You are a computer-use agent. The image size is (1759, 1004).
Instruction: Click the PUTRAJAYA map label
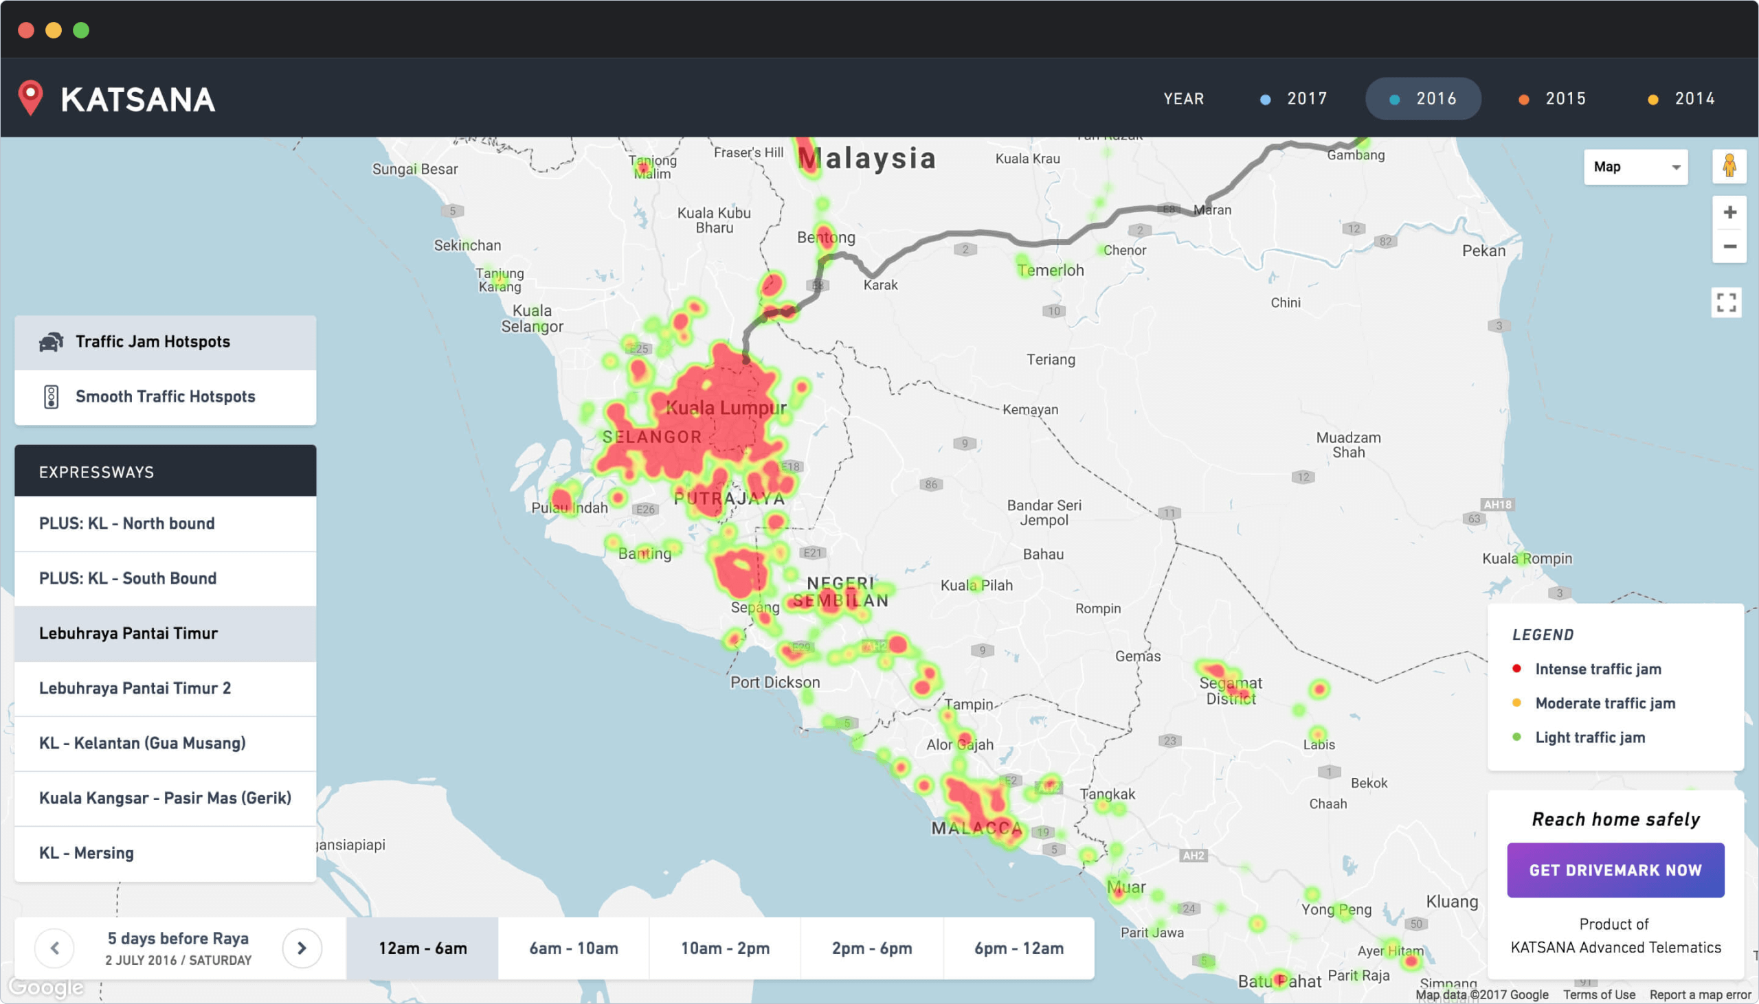tap(729, 499)
